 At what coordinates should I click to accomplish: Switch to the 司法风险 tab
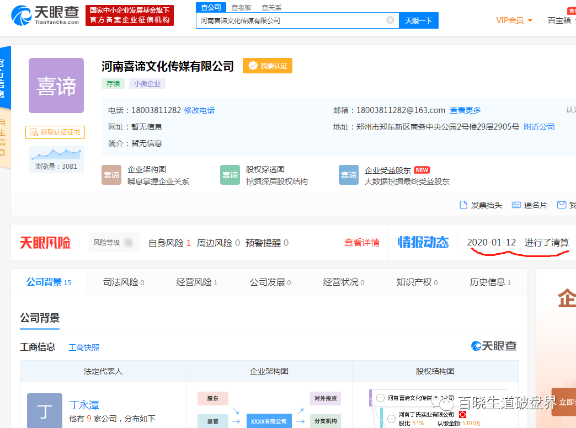coord(124,282)
